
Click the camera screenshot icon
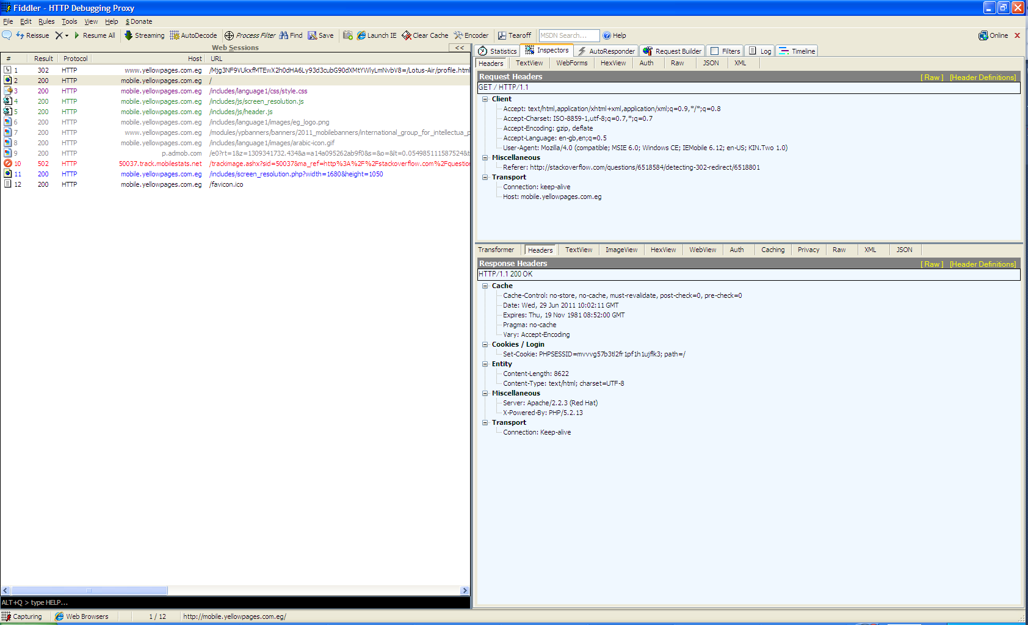348,35
